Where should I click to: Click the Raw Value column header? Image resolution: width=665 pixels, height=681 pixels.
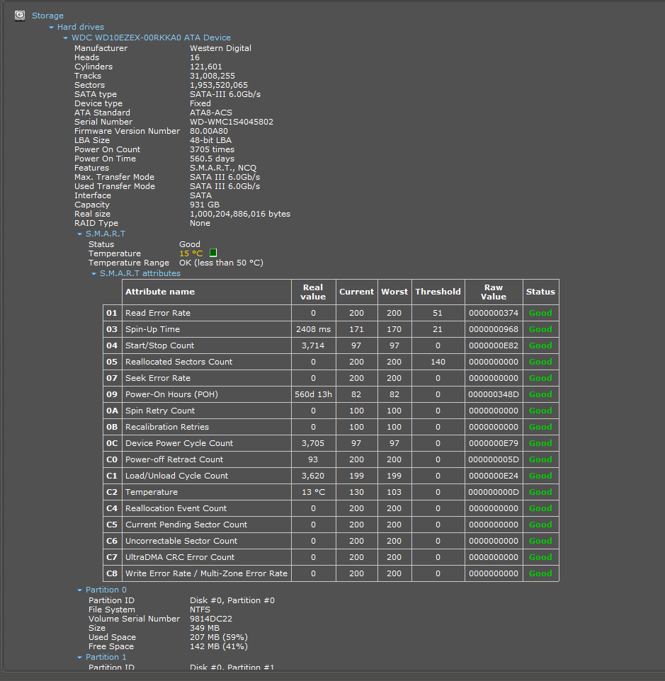coord(493,292)
